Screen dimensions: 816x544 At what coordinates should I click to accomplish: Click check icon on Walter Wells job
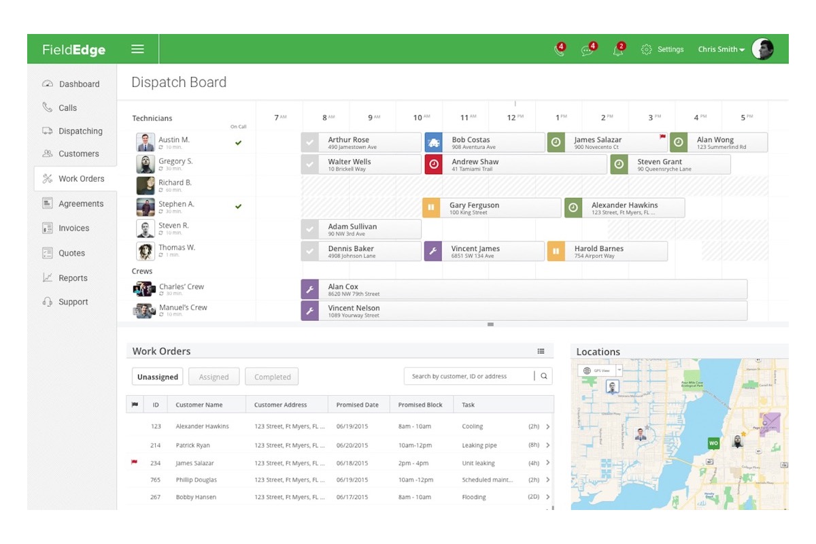click(310, 165)
